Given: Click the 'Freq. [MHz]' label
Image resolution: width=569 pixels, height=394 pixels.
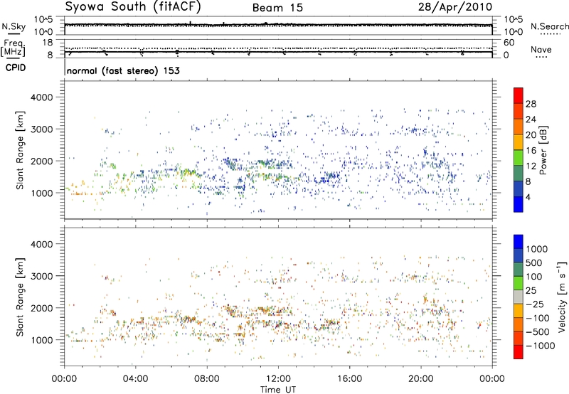Looking at the screenshot, I should (x=13, y=48).
